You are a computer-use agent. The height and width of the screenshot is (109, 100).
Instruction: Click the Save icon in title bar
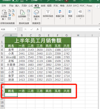(22, 1)
